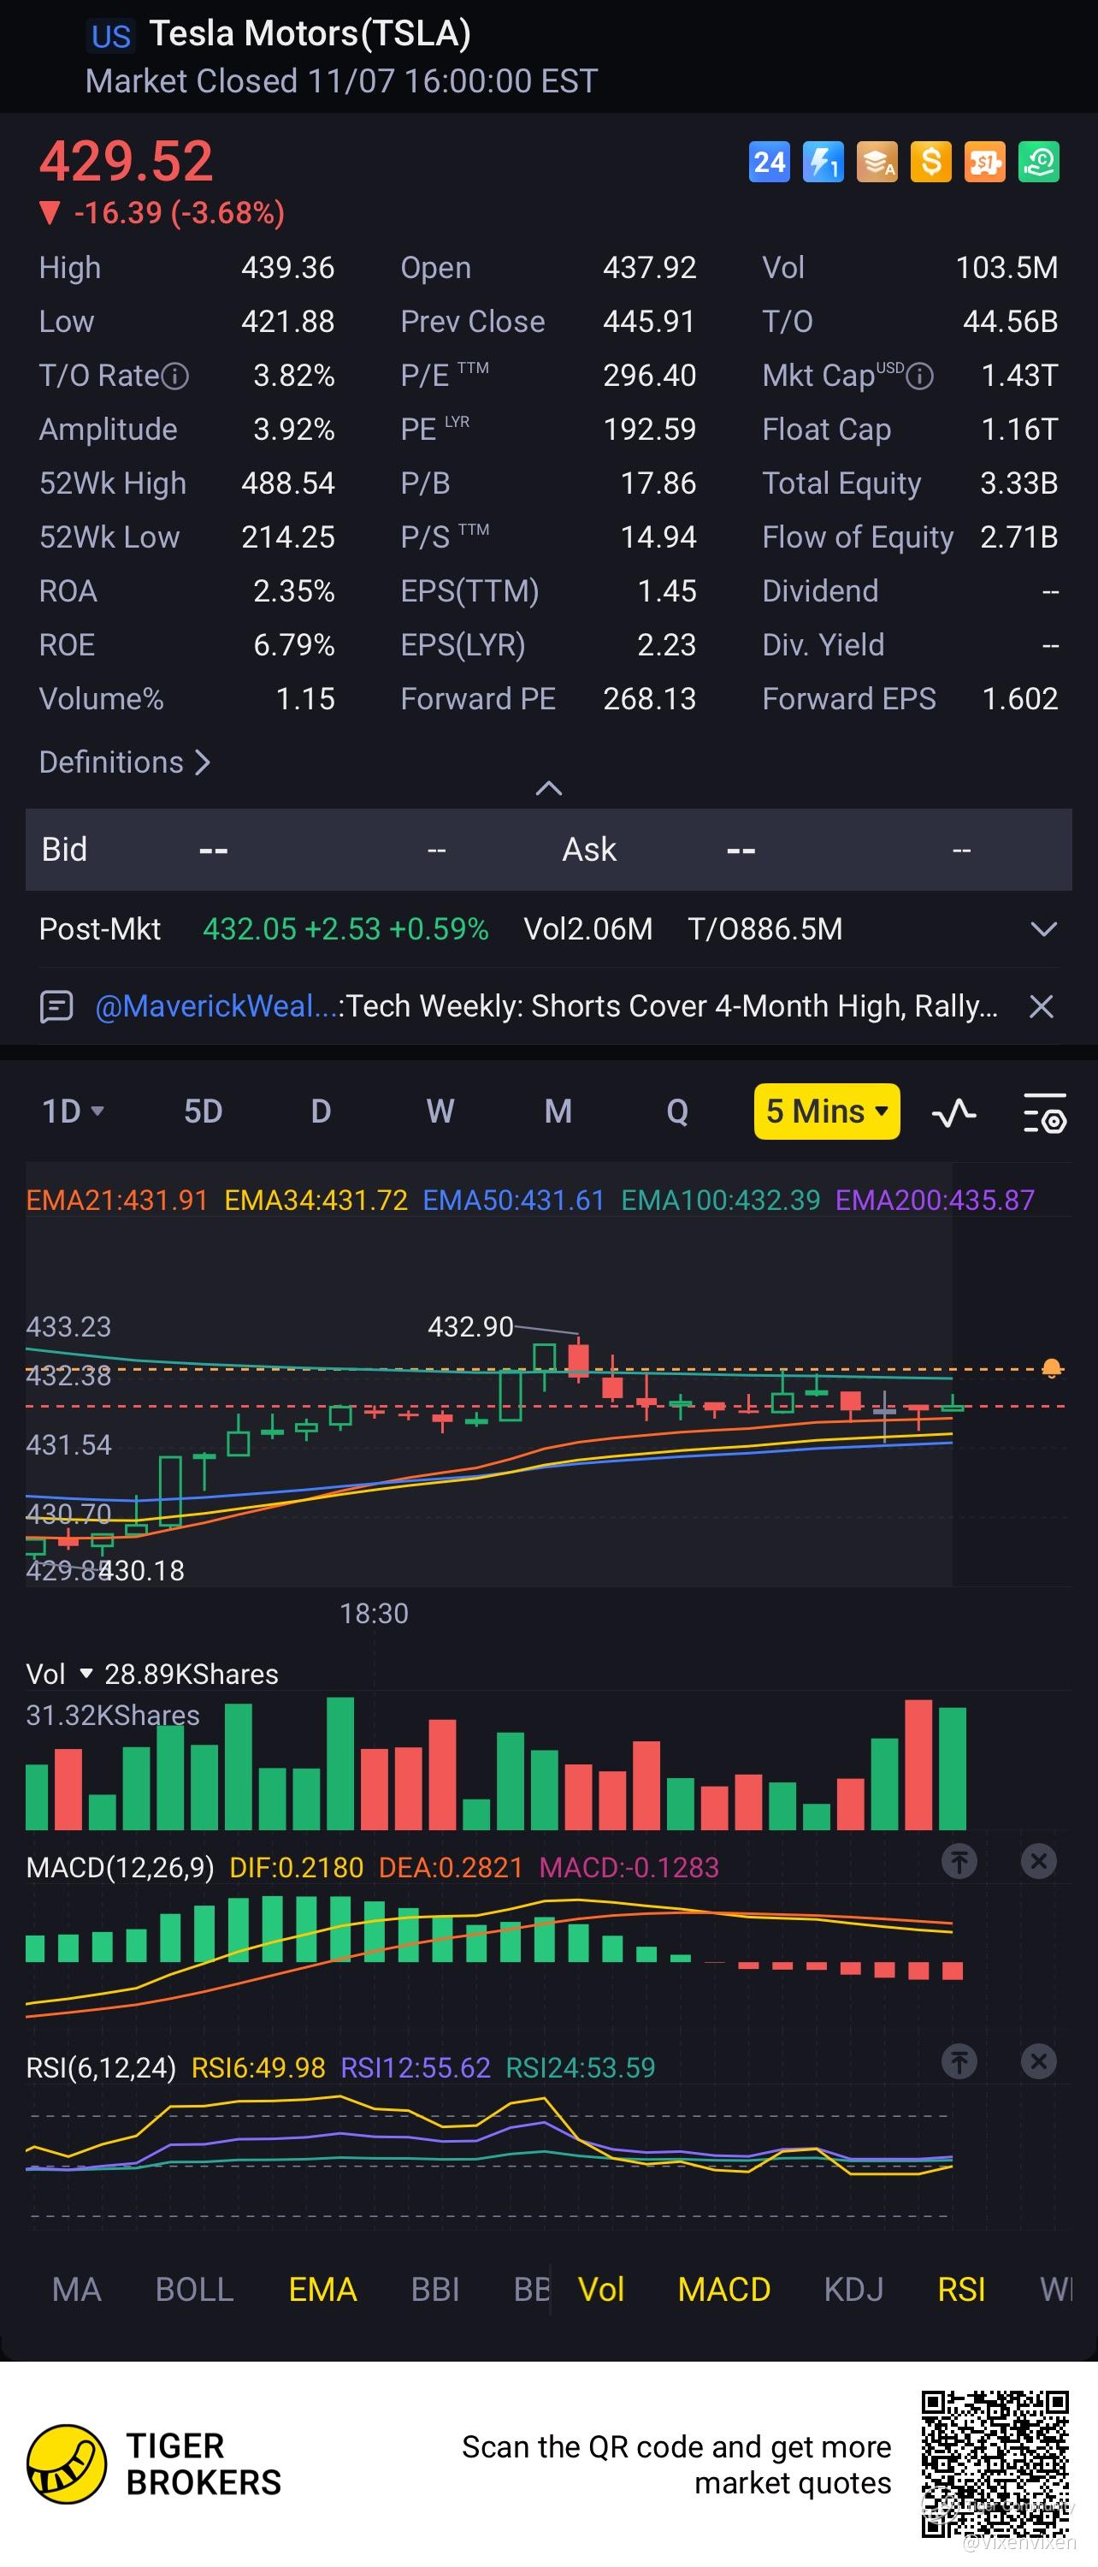The width and height of the screenshot is (1098, 2567).
Task: Switch chart to 5D tab
Action: click(x=203, y=1112)
